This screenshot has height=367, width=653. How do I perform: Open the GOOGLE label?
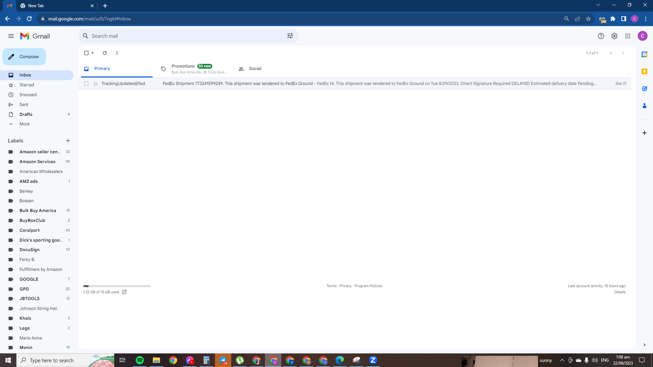click(37, 279)
